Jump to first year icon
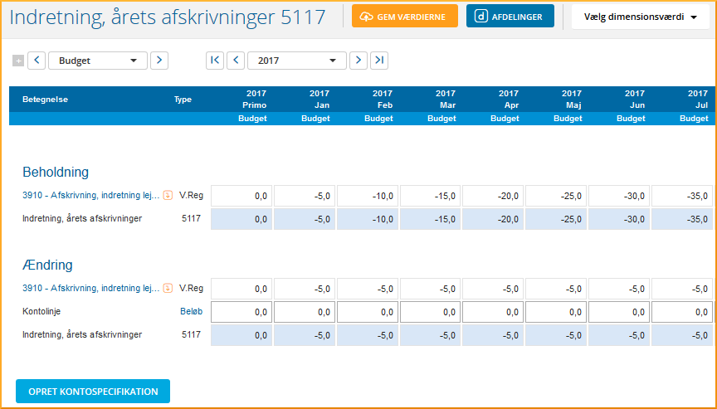Viewport: 717px width, 409px height. pyautogui.click(x=215, y=61)
